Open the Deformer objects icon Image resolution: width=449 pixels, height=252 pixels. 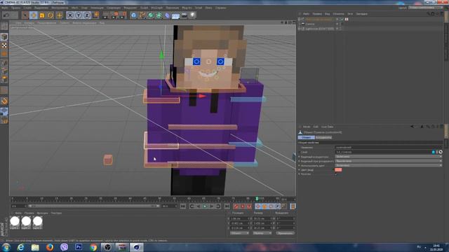pyautogui.click(x=167, y=15)
